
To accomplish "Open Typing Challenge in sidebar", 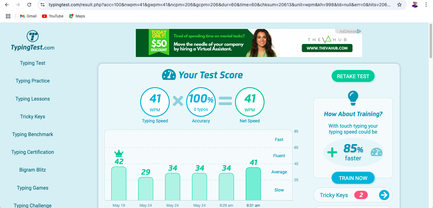I will point(33,206).
